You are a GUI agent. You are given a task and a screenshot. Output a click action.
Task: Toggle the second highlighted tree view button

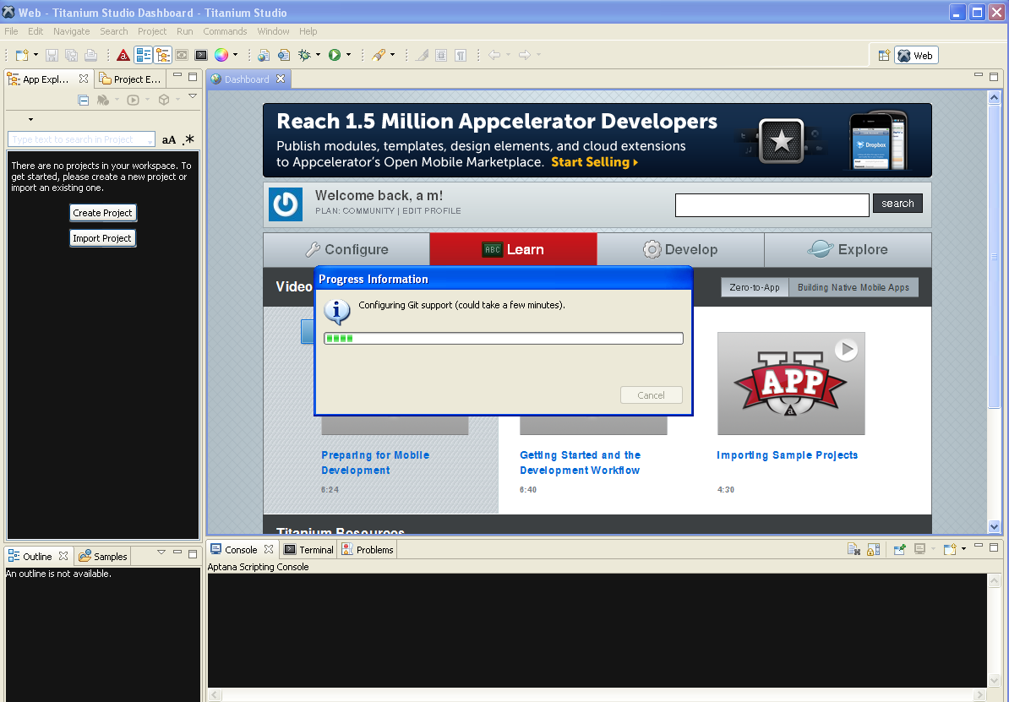coord(163,56)
